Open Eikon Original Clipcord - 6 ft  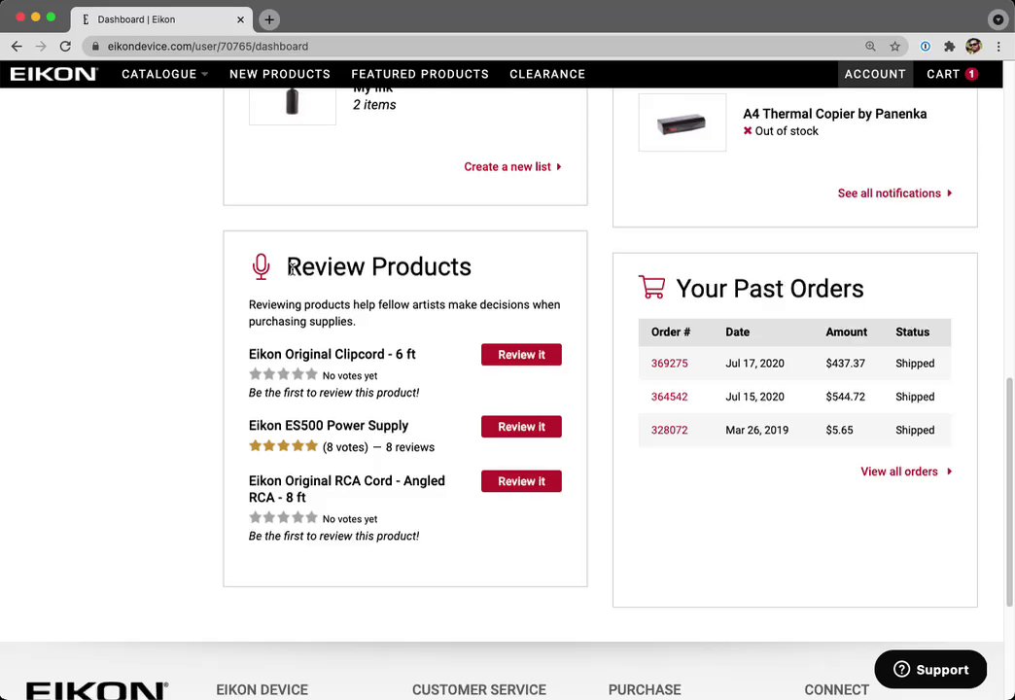pos(332,354)
